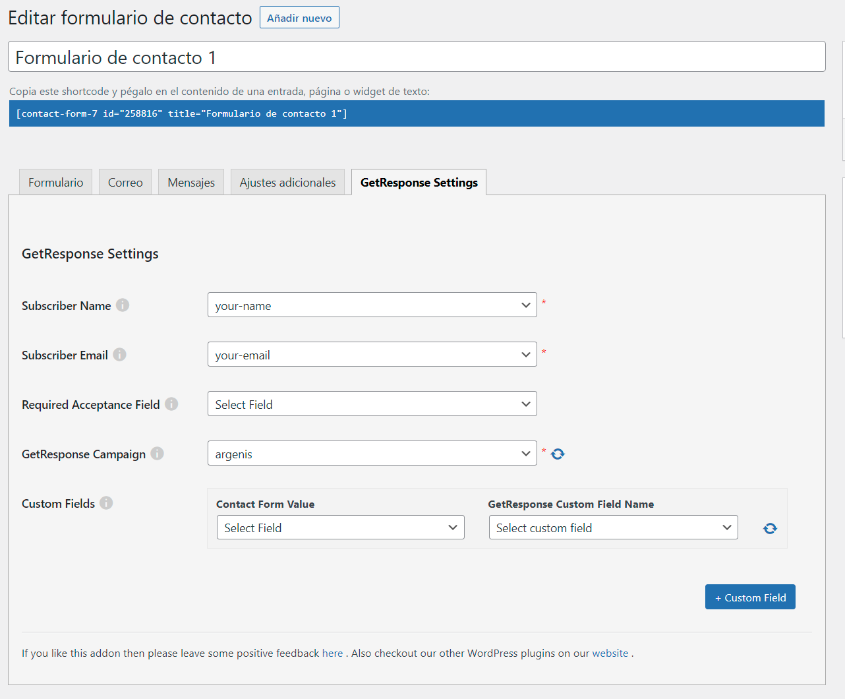
Task: Click the 'GetResponse Custom Field Name' column header
Action: click(571, 504)
